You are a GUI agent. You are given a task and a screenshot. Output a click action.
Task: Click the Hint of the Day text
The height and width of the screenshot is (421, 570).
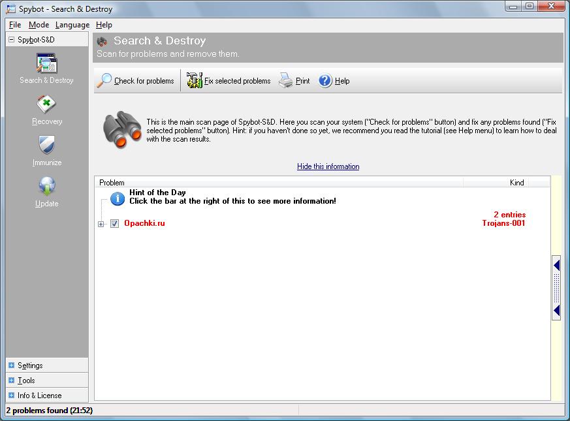[157, 193]
